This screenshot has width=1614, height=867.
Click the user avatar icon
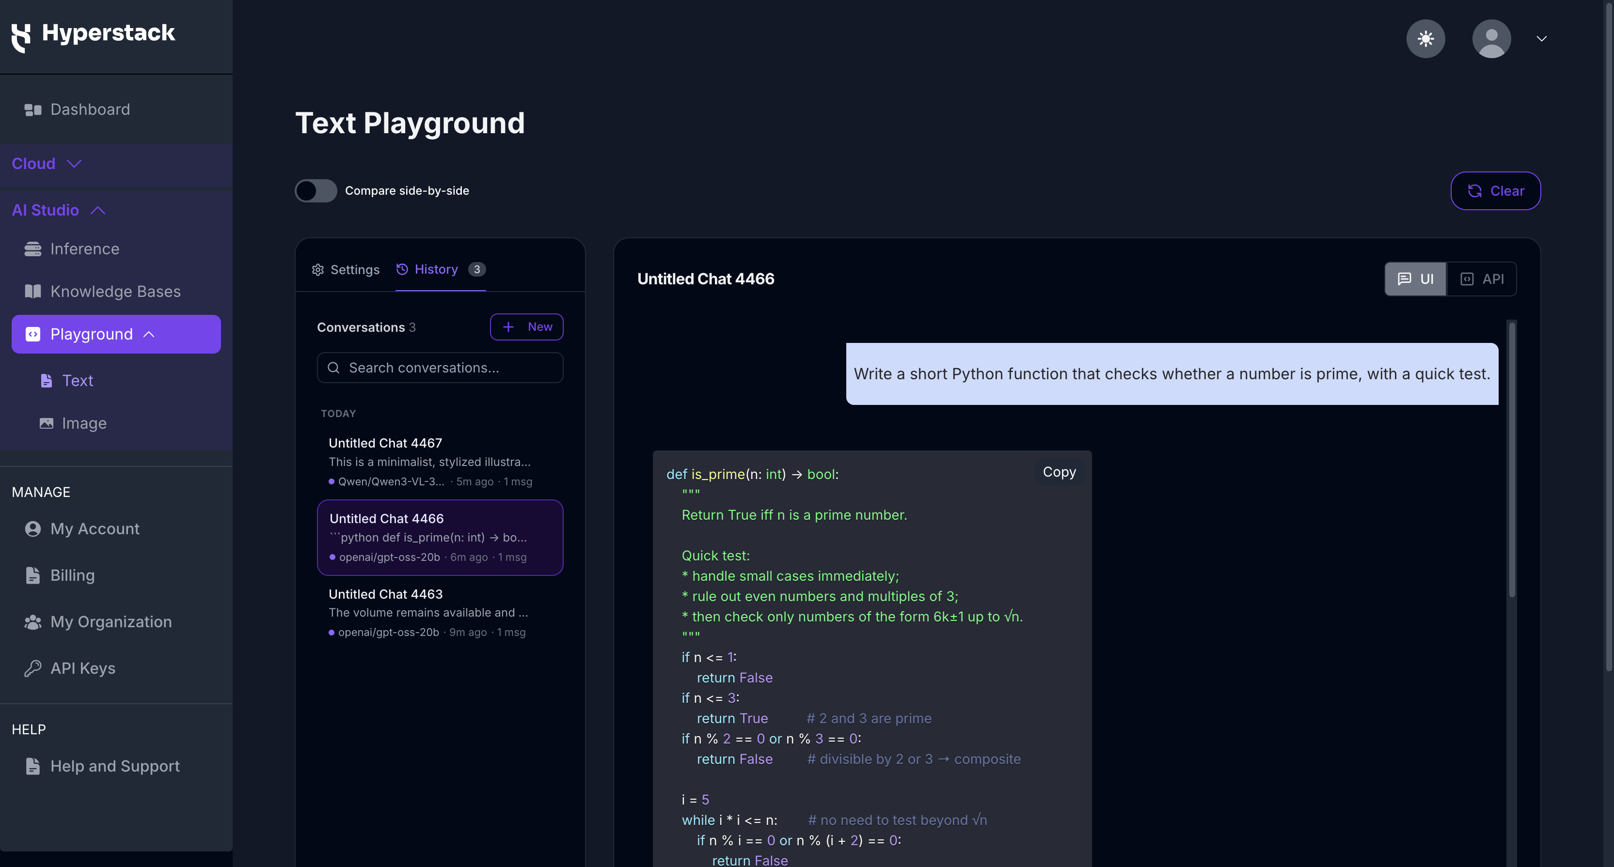pyautogui.click(x=1491, y=39)
